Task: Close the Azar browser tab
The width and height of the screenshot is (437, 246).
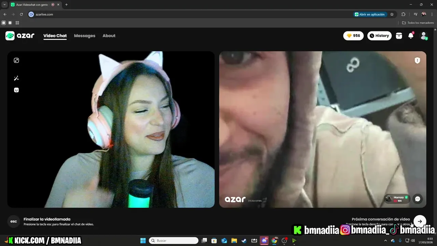Action: tap(58, 4)
